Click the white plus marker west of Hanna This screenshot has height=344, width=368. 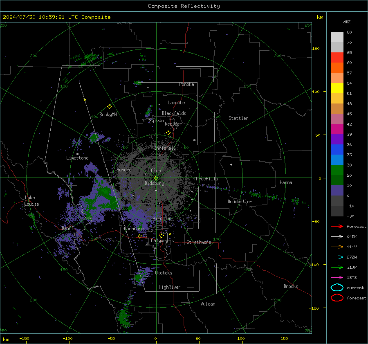click(231, 164)
